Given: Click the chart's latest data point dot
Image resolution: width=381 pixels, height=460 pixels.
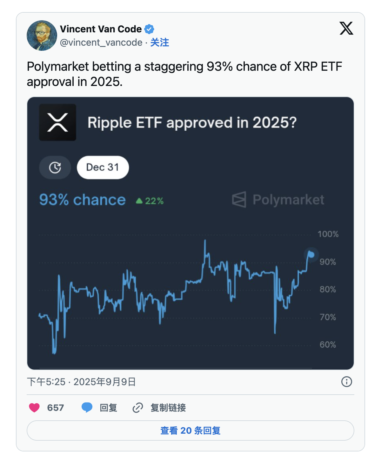Looking at the screenshot, I should point(311,255).
